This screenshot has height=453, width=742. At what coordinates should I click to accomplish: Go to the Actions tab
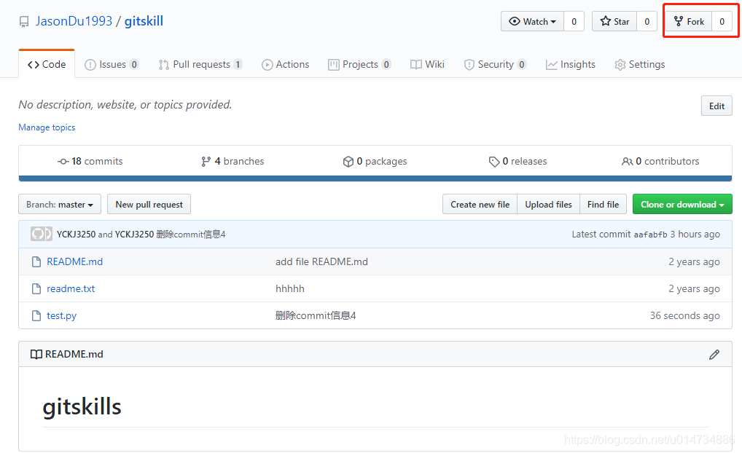[285, 64]
